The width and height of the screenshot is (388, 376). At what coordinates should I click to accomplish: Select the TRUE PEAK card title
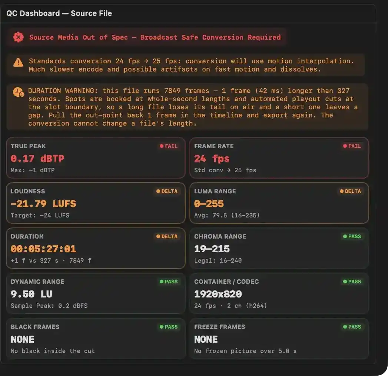pyautogui.click(x=28, y=146)
